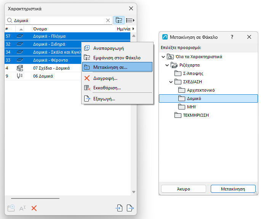The width and height of the screenshot is (261, 219).
Task: Select the Δομικό folder
Action: (208, 98)
